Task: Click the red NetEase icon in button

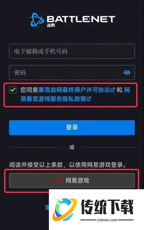Action: click(58, 180)
